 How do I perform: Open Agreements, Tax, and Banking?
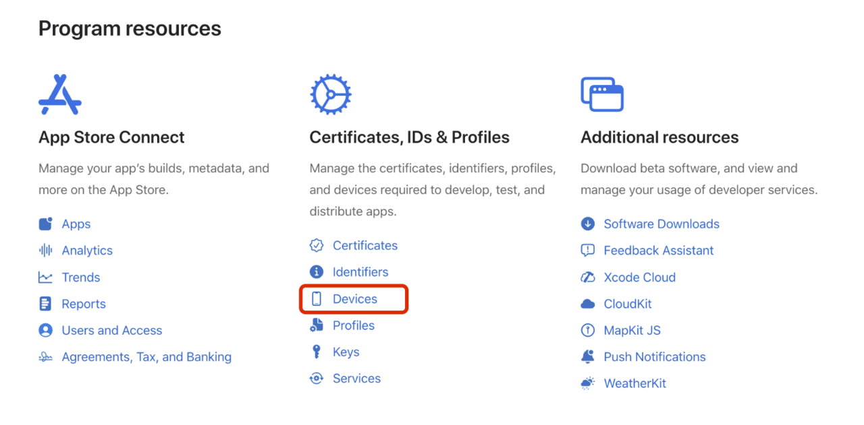[x=146, y=357]
